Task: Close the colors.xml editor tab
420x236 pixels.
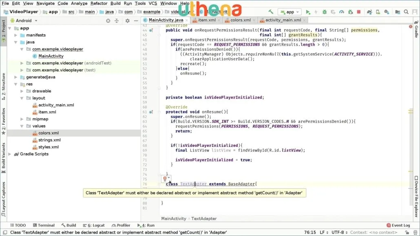Action: (254, 20)
